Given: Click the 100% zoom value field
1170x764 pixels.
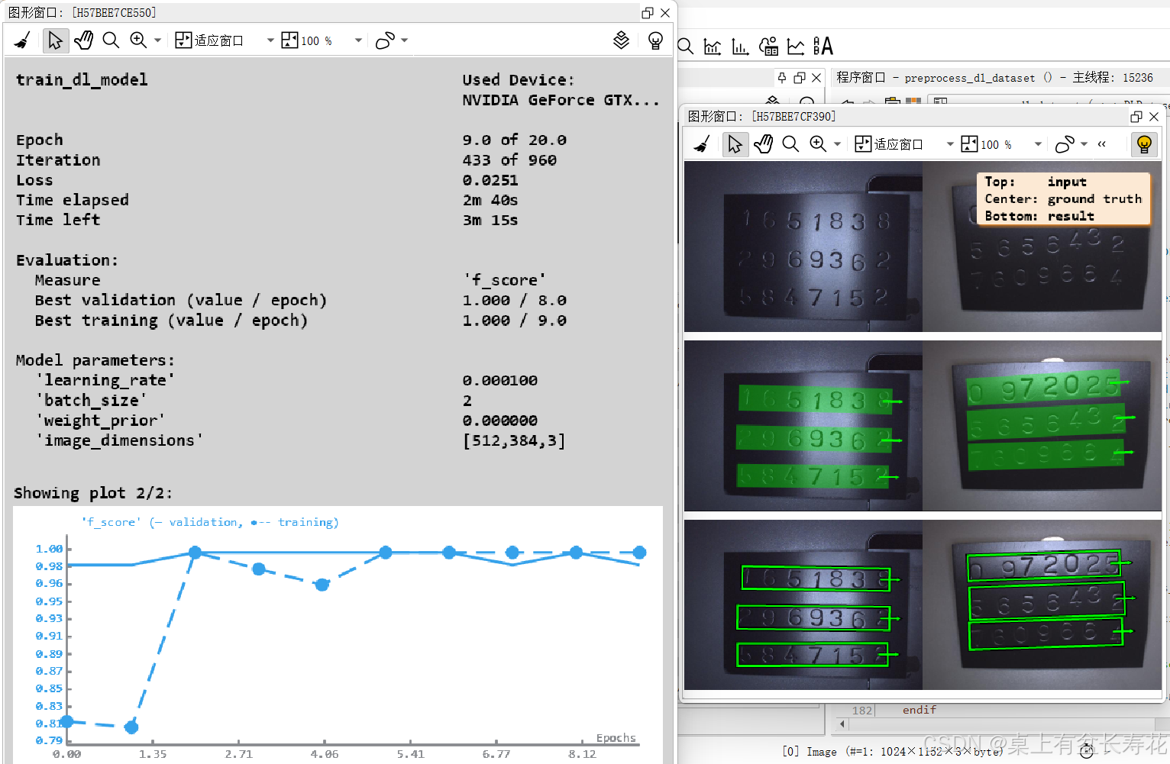Looking at the screenshot, I should tap(315, 40).
